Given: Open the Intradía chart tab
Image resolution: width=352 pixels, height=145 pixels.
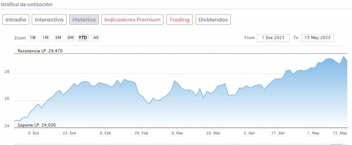Looking at the screenshot, I should [x=16, y=19].
